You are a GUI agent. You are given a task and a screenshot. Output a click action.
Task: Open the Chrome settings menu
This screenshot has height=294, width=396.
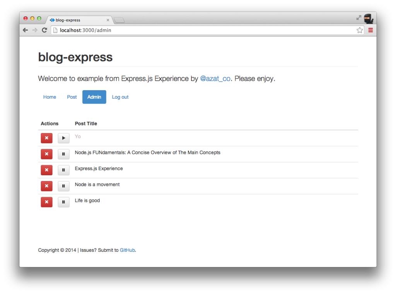pos(370,30)
